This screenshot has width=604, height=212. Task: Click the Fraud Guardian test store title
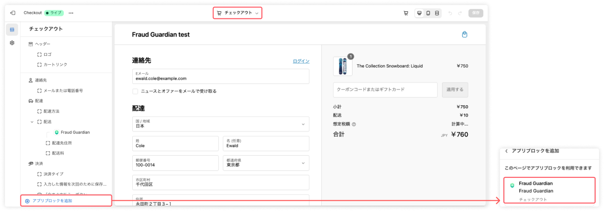tap(161, 35)
